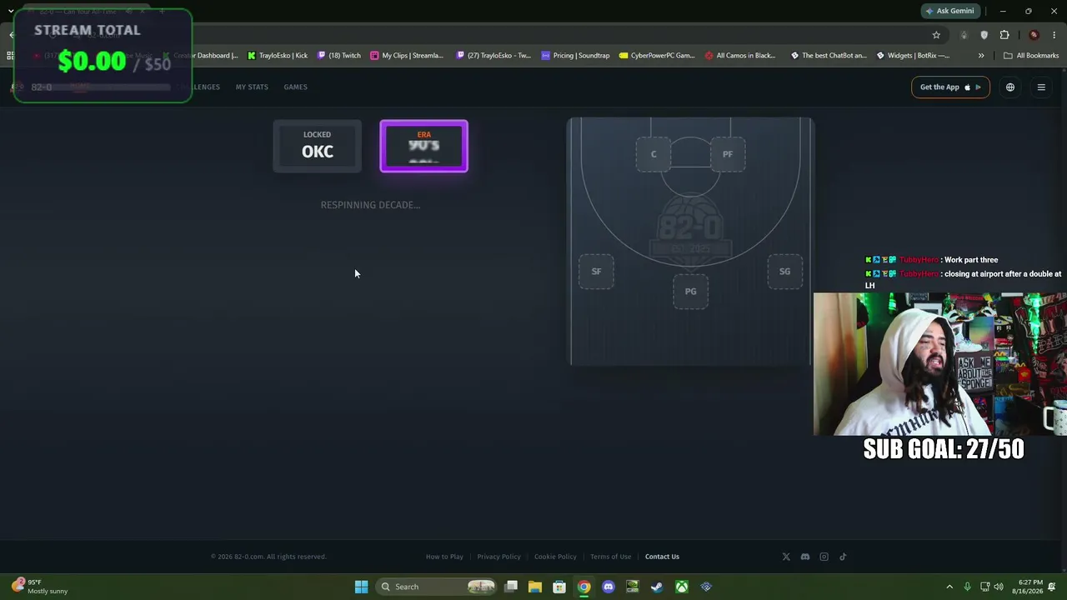The width and height of the screenshot is (1067, 600).
Task: Open the (27) TrayloEsko Twitch bookmark
Action: pos(493,56)
